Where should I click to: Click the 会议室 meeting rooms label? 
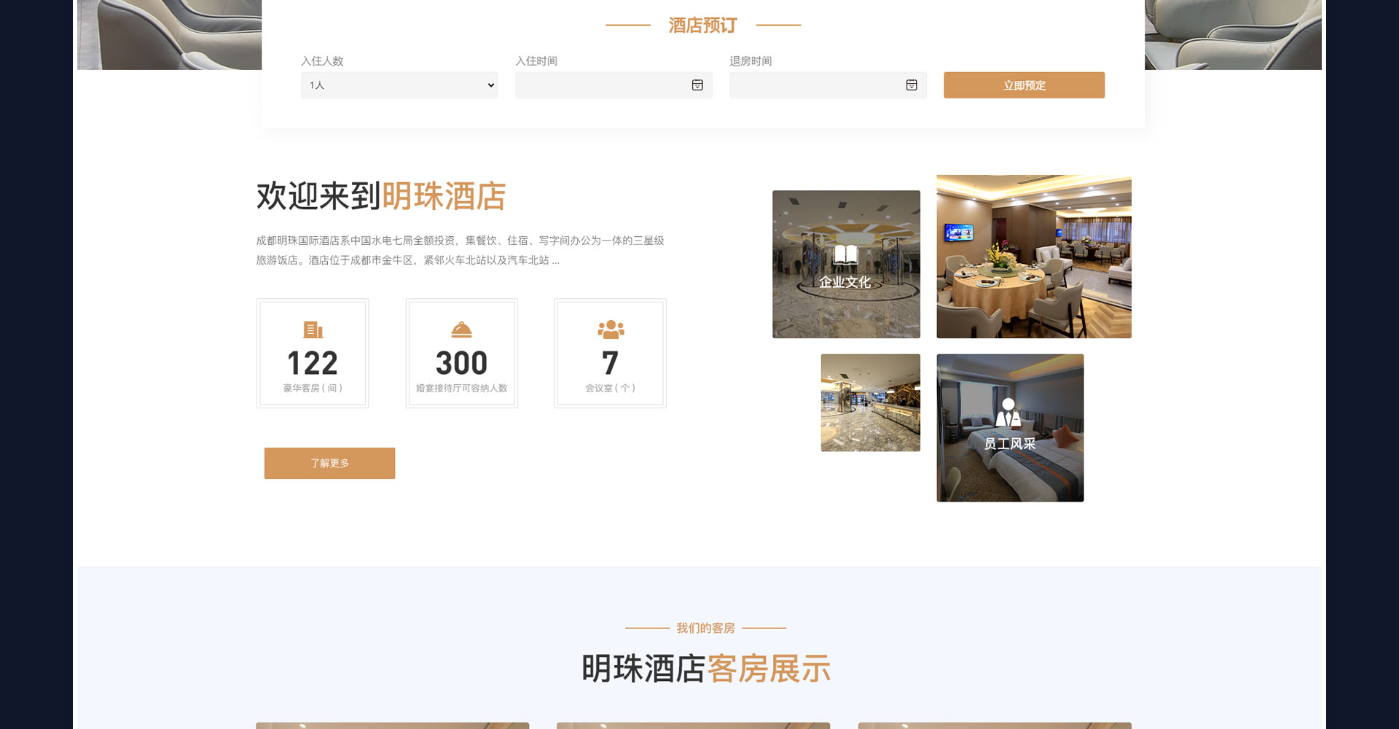(x=610, y=389)
